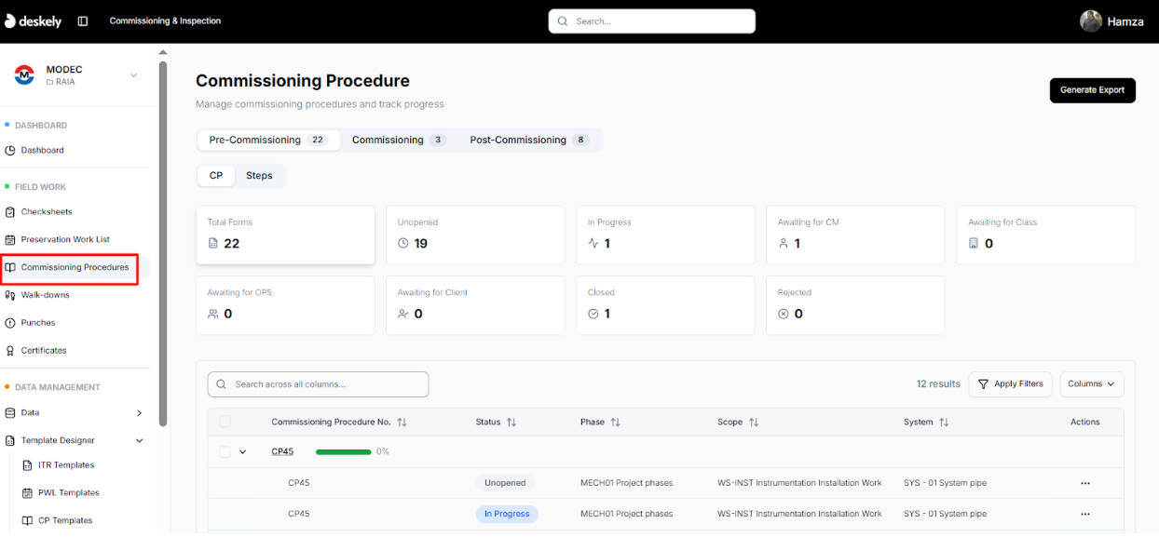
Task: Sort by Status column arrows icon
Action: click(511, 423)
